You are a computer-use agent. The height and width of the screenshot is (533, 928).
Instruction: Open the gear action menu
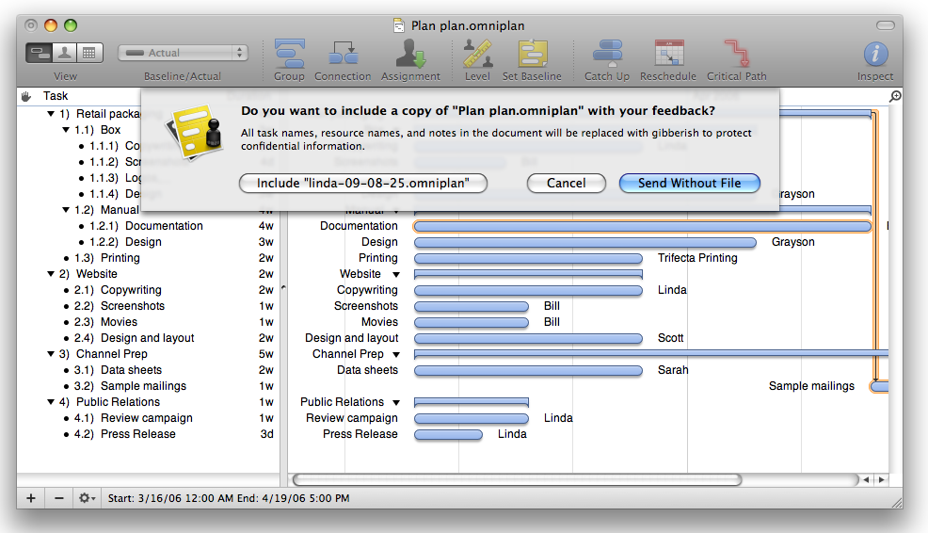tap(87, 498)
